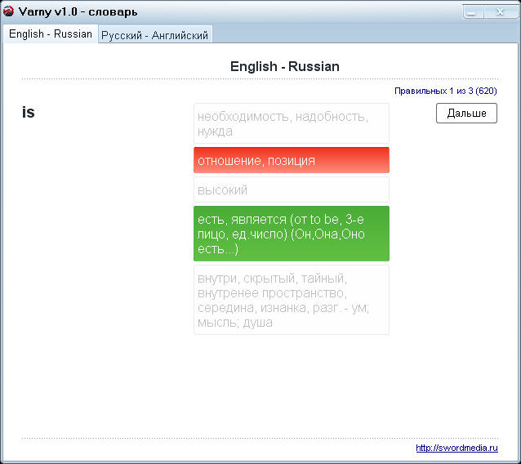This screenshot has width=521, height=464.
Task: Click the "Правильных 1 из 3" score text
Action: click(x=433, y=91)
